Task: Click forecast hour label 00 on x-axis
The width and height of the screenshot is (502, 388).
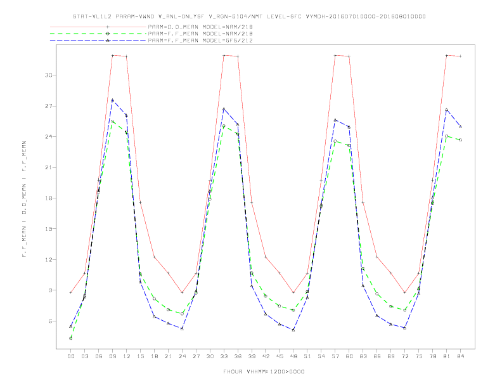Action: tap(71, 356)
